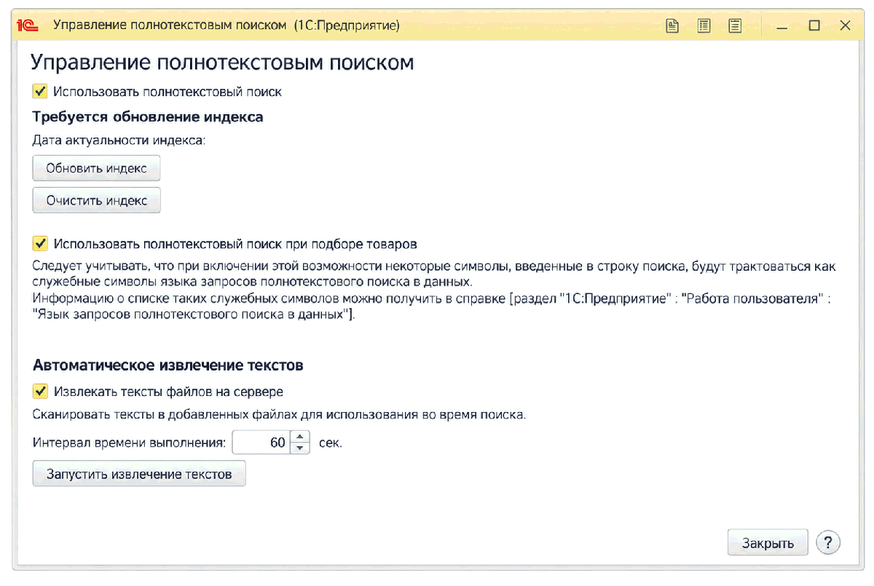Click 'Требуется обновление индекса' heading

(x=147, y=116)
